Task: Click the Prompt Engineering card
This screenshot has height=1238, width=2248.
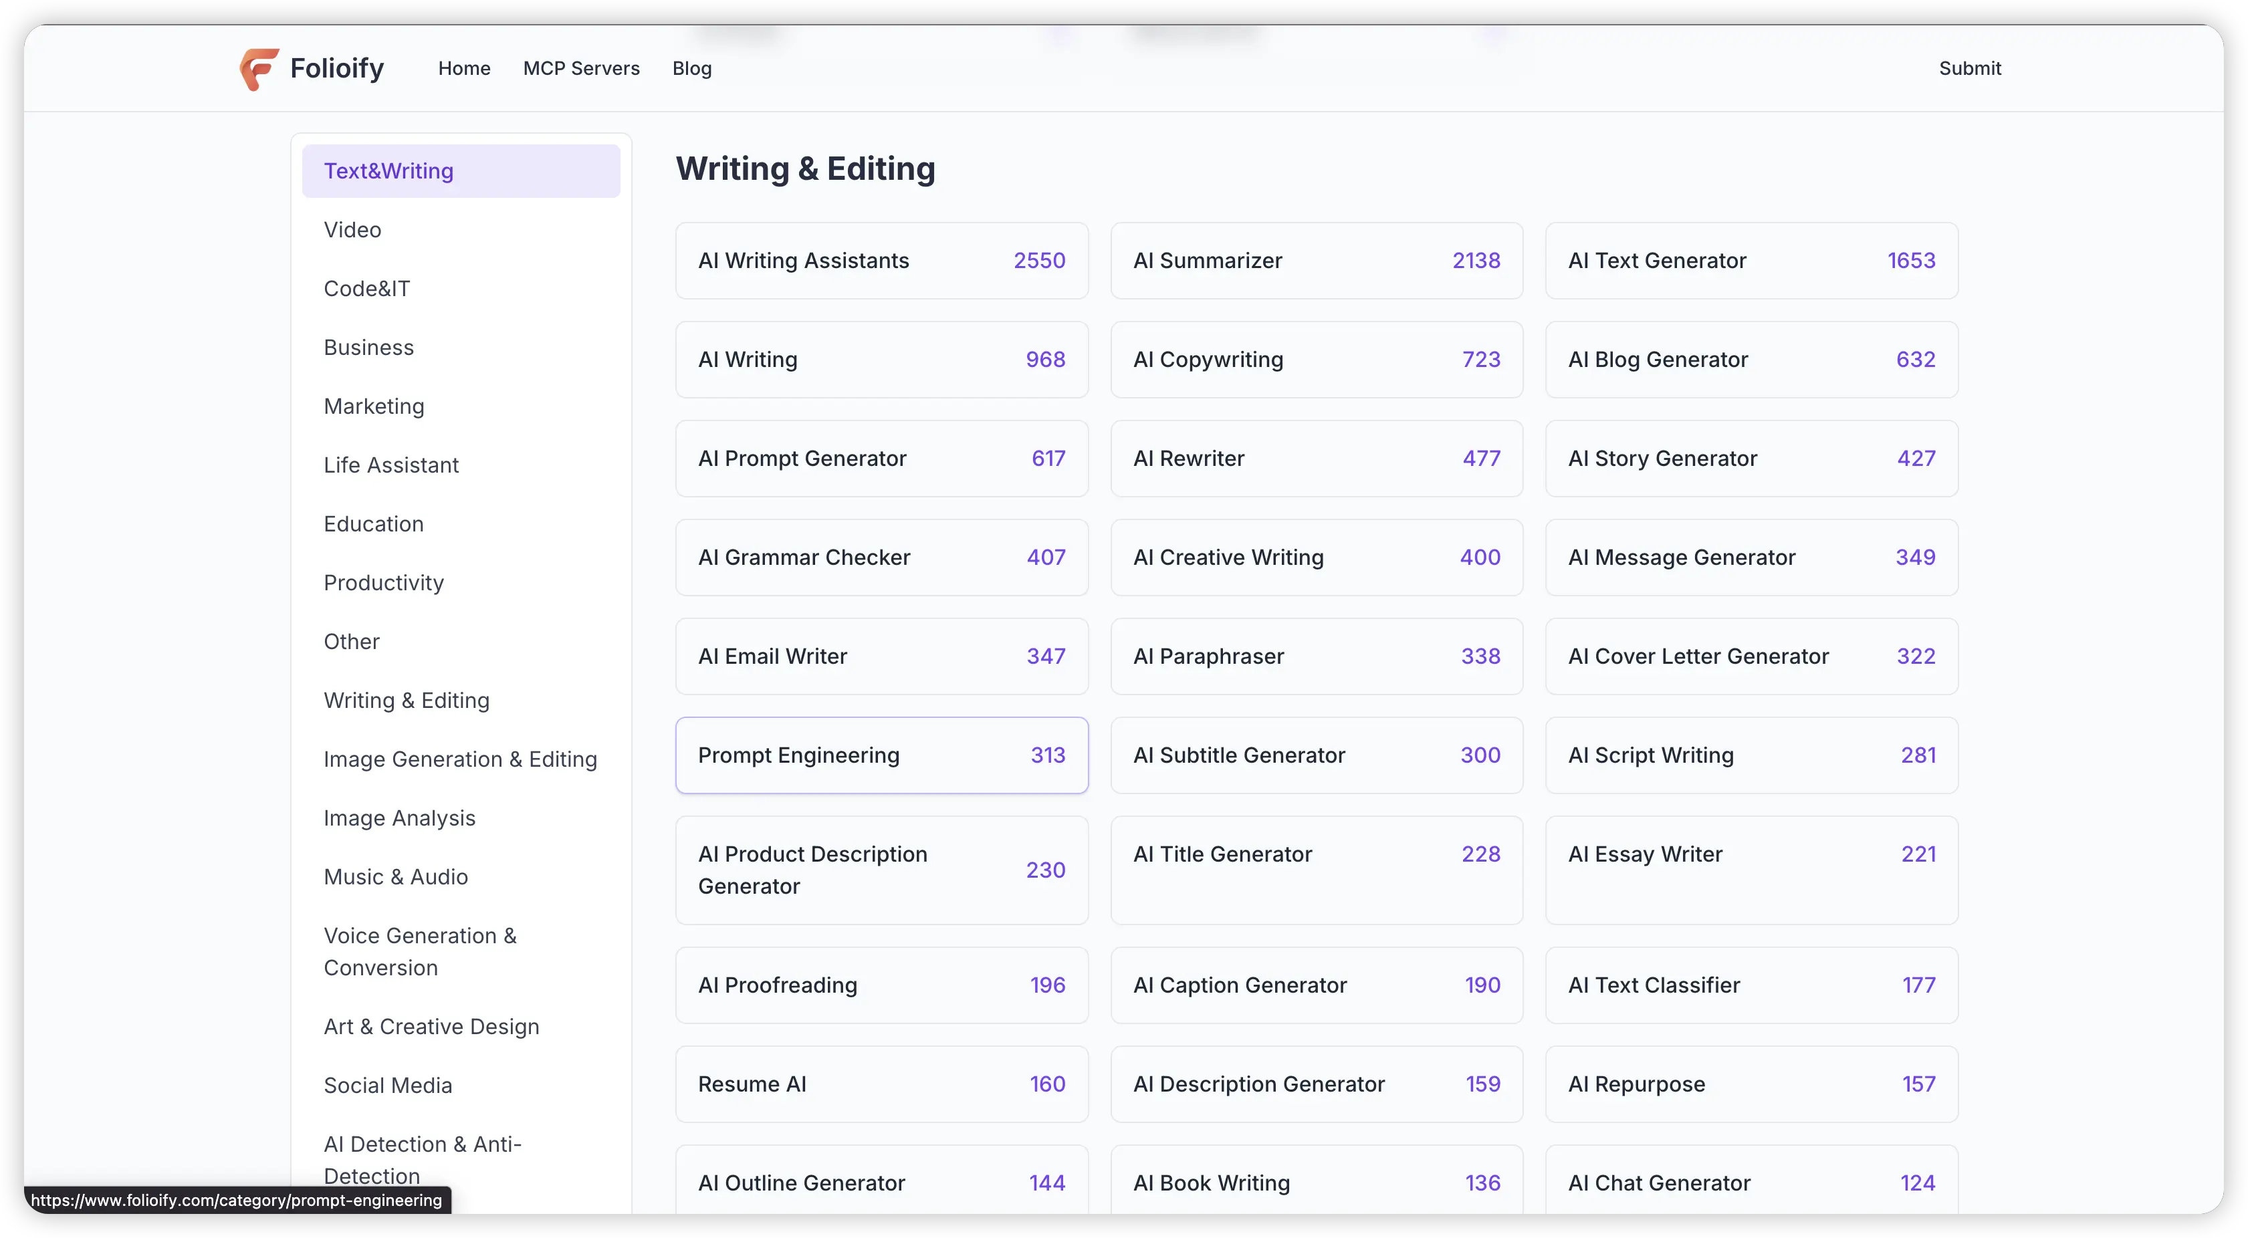Action: [881, 755]
